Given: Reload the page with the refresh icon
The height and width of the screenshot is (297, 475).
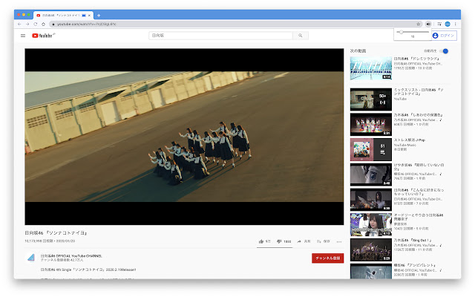Looking at the screenshot, I should click(x=36, y=24).
